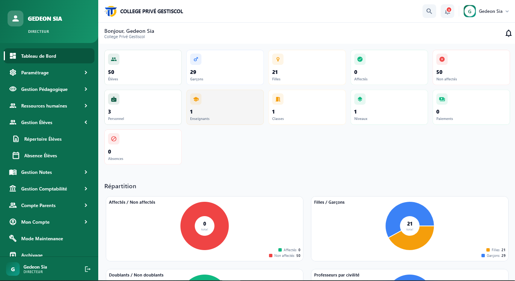Click the search magnifier icon in header
The height and width of the screenshot is (281, 515).
pyautogui.click(x=429, y=11)
